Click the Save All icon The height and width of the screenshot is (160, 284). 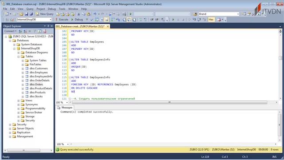32,14
